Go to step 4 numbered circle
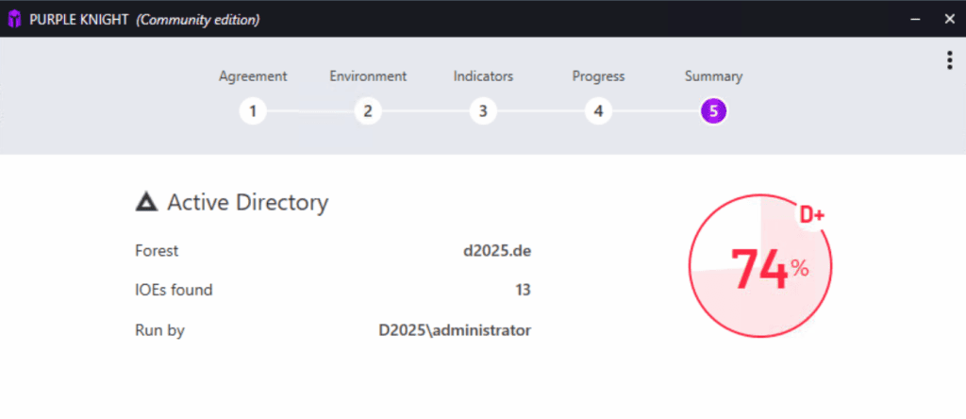This screenshot has height=419, width=966. coord(597,111)
